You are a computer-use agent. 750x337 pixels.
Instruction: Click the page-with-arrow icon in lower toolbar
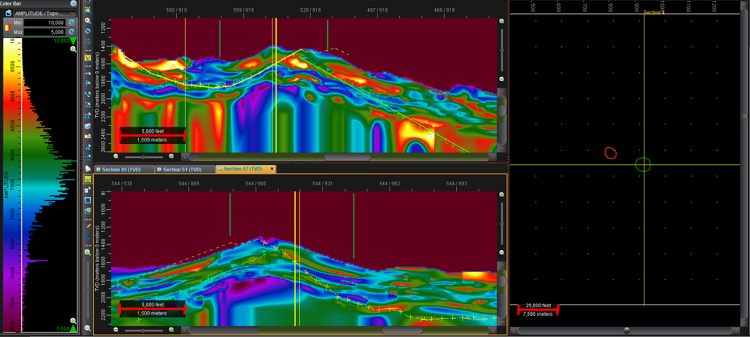pos(88,190)
